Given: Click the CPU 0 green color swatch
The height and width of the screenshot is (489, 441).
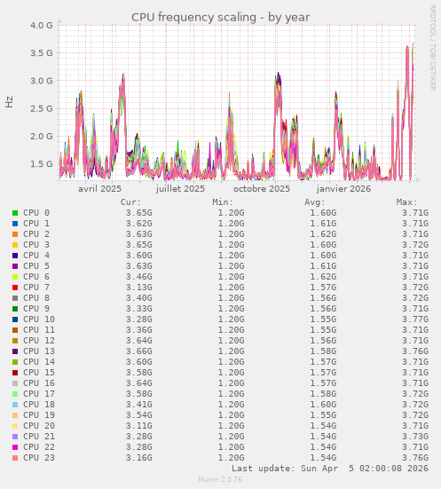Looking at the screenshot, I should pos(15,213).
